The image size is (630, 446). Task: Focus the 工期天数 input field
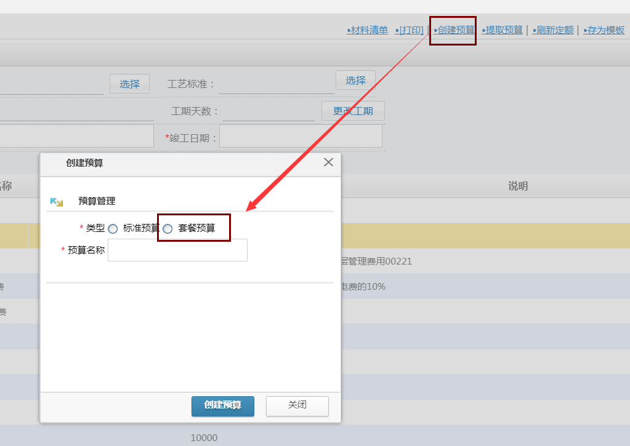[269, 111]
